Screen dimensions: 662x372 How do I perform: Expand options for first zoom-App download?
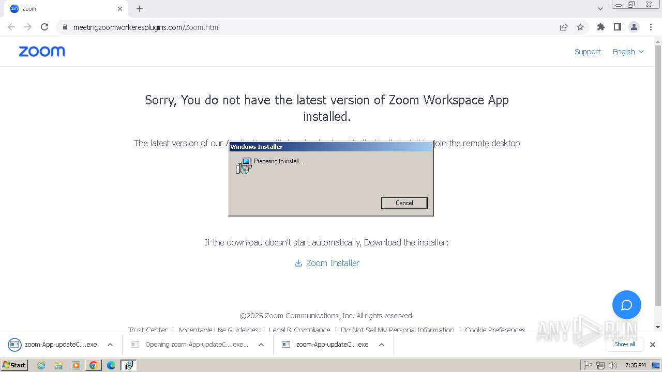pos(110,345)
